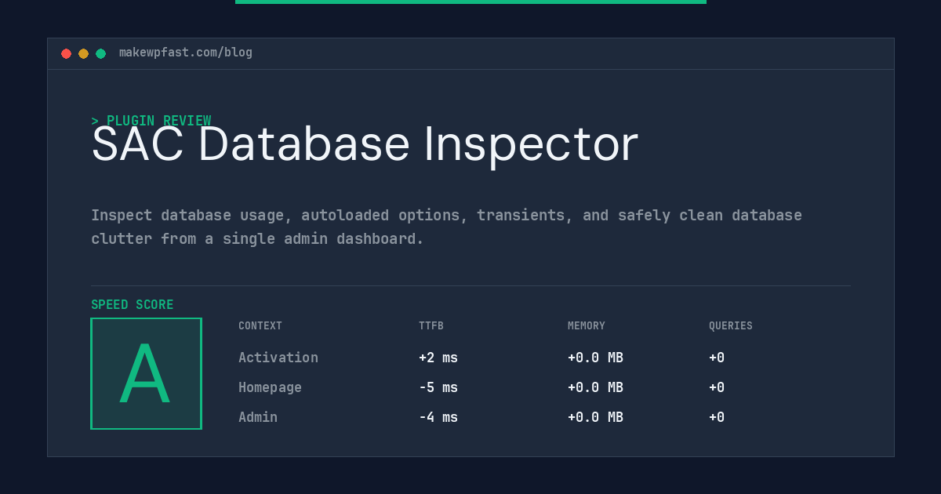941x494 pixels.
Task: Click the 'SAC Database Inspector' heading
Action: coord(365,144)
